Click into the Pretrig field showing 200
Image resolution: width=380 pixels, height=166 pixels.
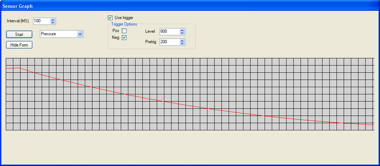(x=170, y=42)
